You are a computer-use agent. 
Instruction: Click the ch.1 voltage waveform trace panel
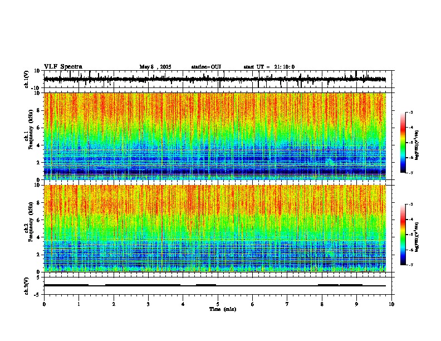(x=217, y=79)
